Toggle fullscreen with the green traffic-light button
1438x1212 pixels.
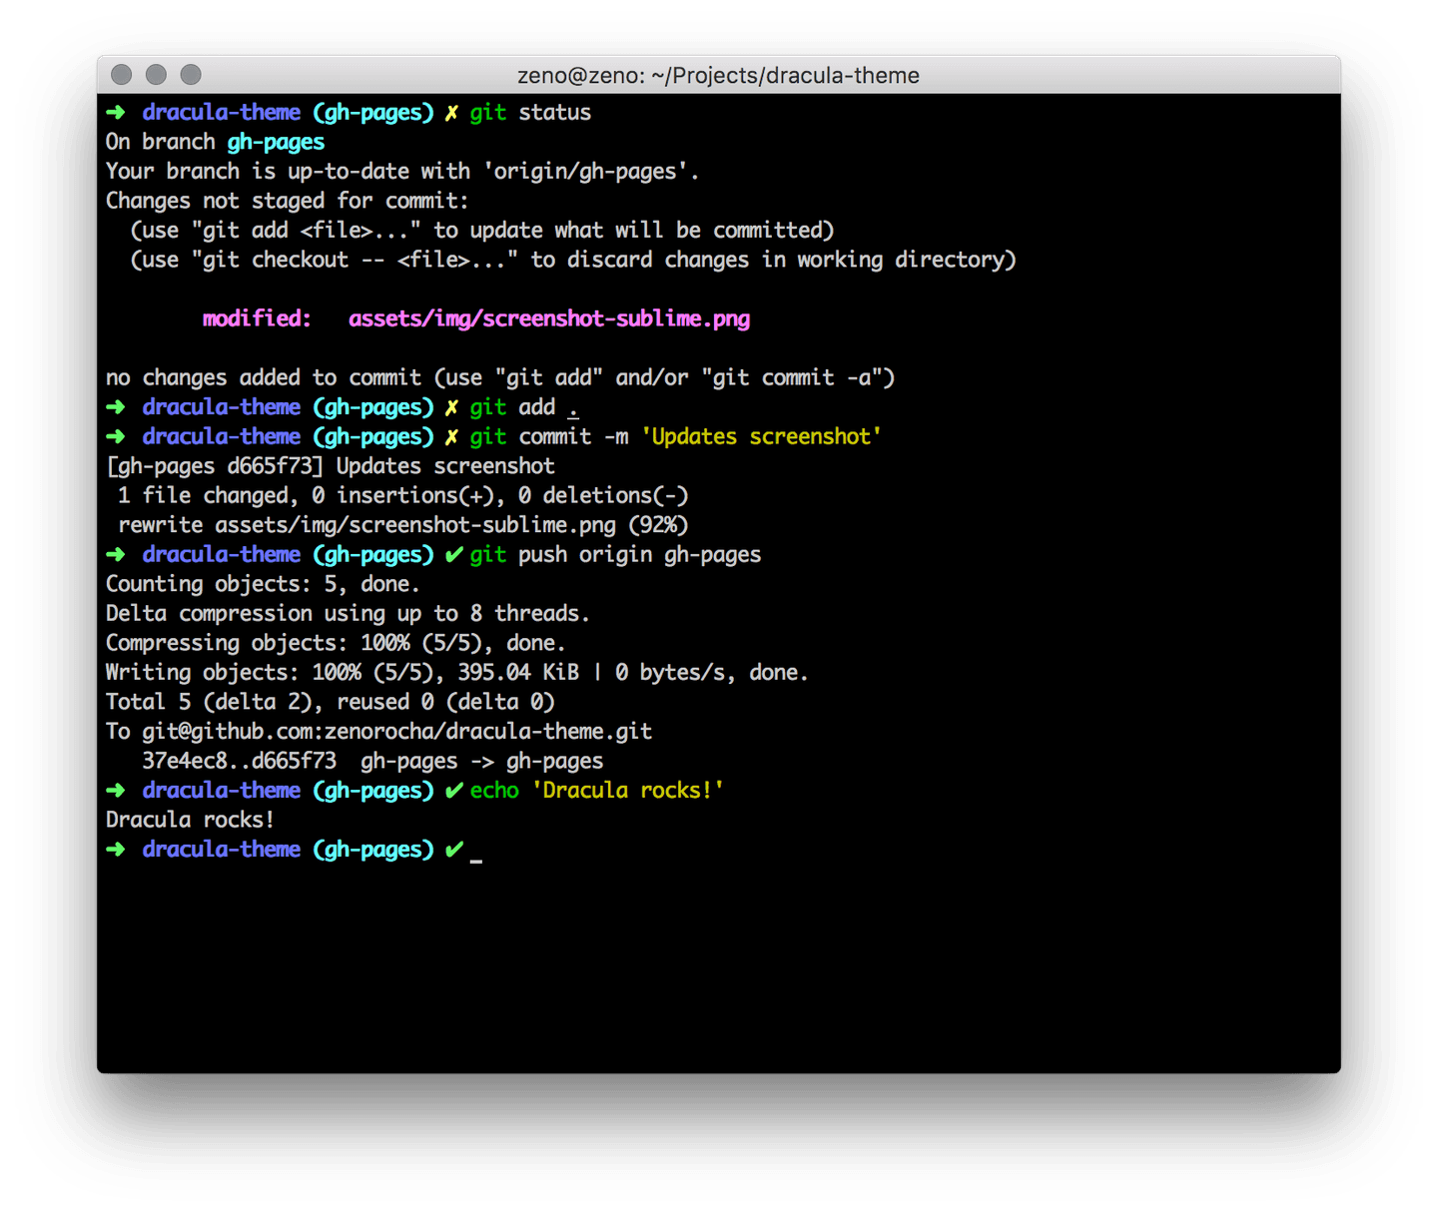click(x=190, y=74)
